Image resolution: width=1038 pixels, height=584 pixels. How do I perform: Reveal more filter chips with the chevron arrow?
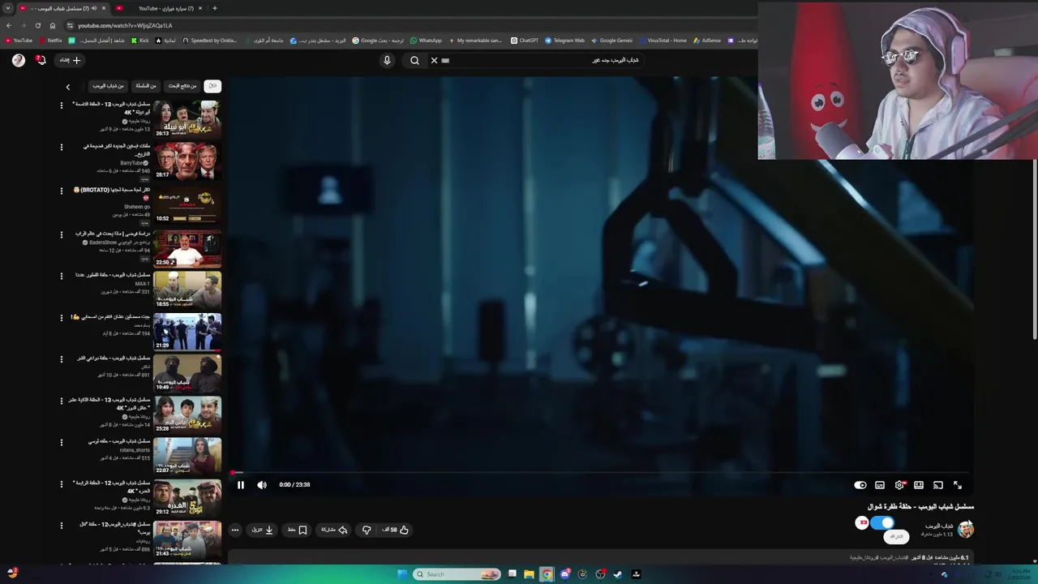tap(68, 87)
